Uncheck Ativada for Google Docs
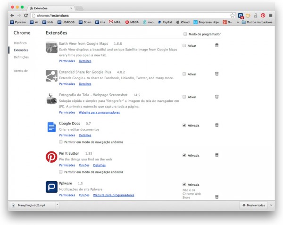Screen dimensions: 283x225 coord(184,125)
